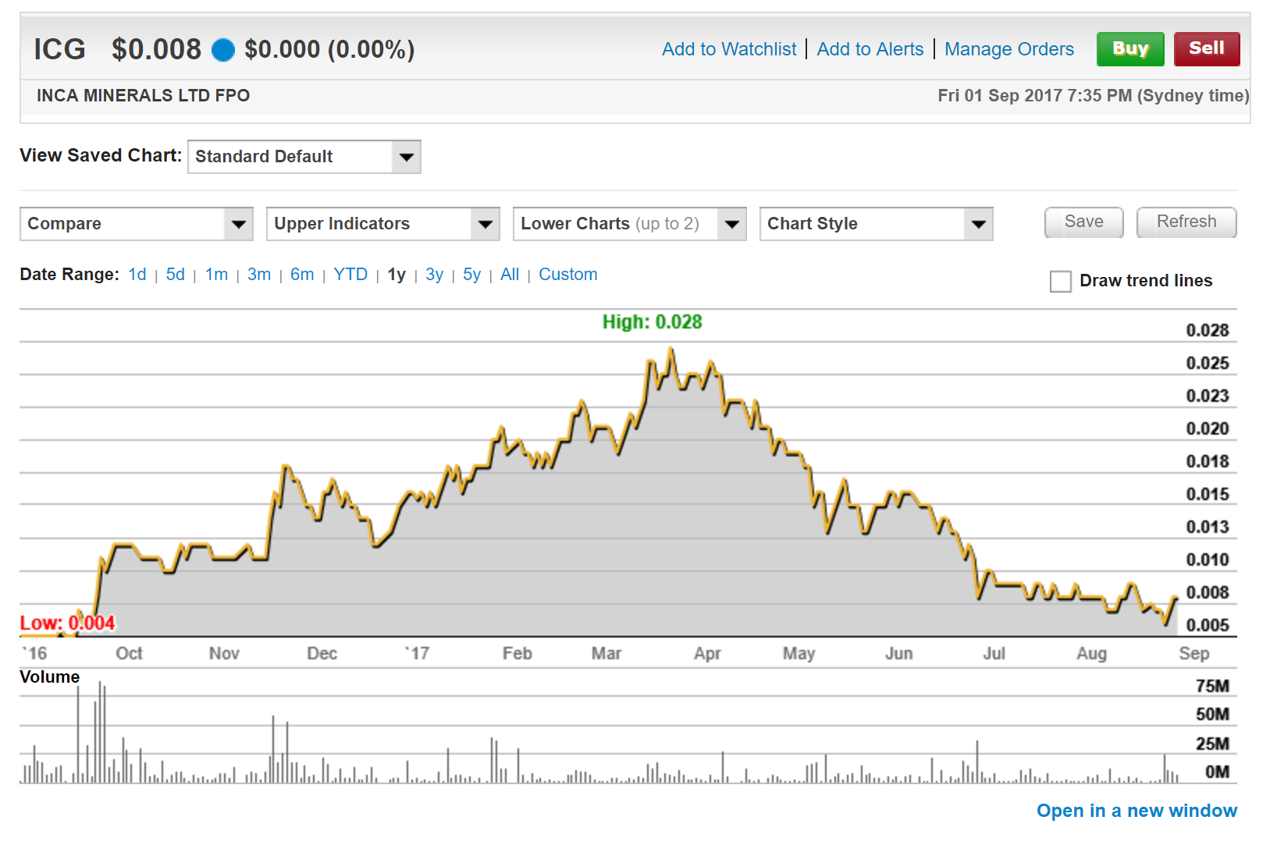This screenshot has height=845, width=1277.
Task: Set a Custom date range
Action: point(567,275)
